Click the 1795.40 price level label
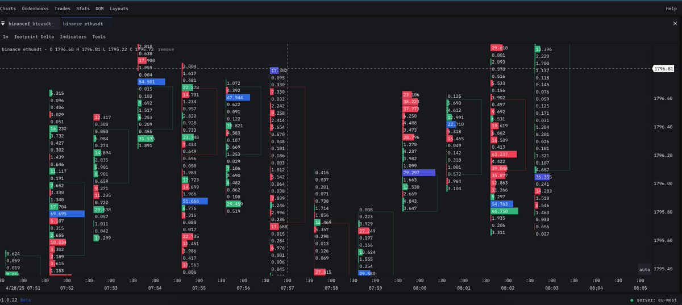Image resolution: width=682 pixels, height=305 pixels. pos(664,269)
